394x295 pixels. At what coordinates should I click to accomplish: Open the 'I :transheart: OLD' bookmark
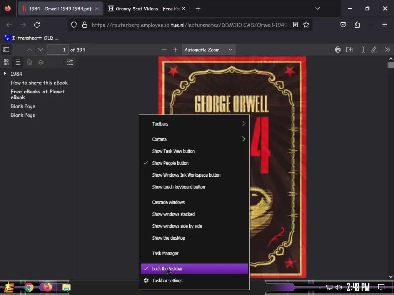click(31, 38)
